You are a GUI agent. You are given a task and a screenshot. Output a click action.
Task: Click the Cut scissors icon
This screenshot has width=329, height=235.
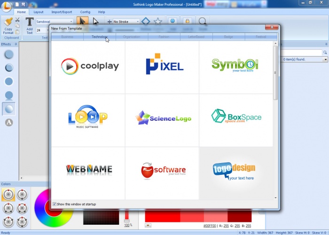point(18,20)
